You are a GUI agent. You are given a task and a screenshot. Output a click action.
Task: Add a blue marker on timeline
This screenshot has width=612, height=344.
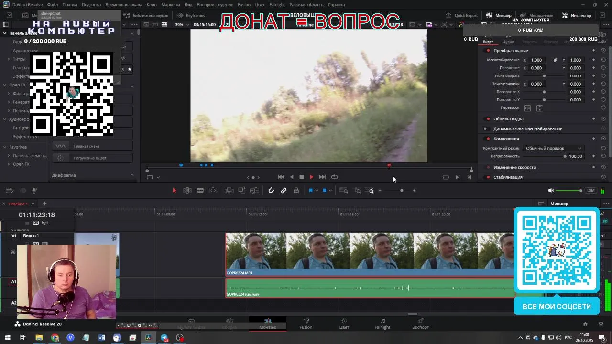324,191
